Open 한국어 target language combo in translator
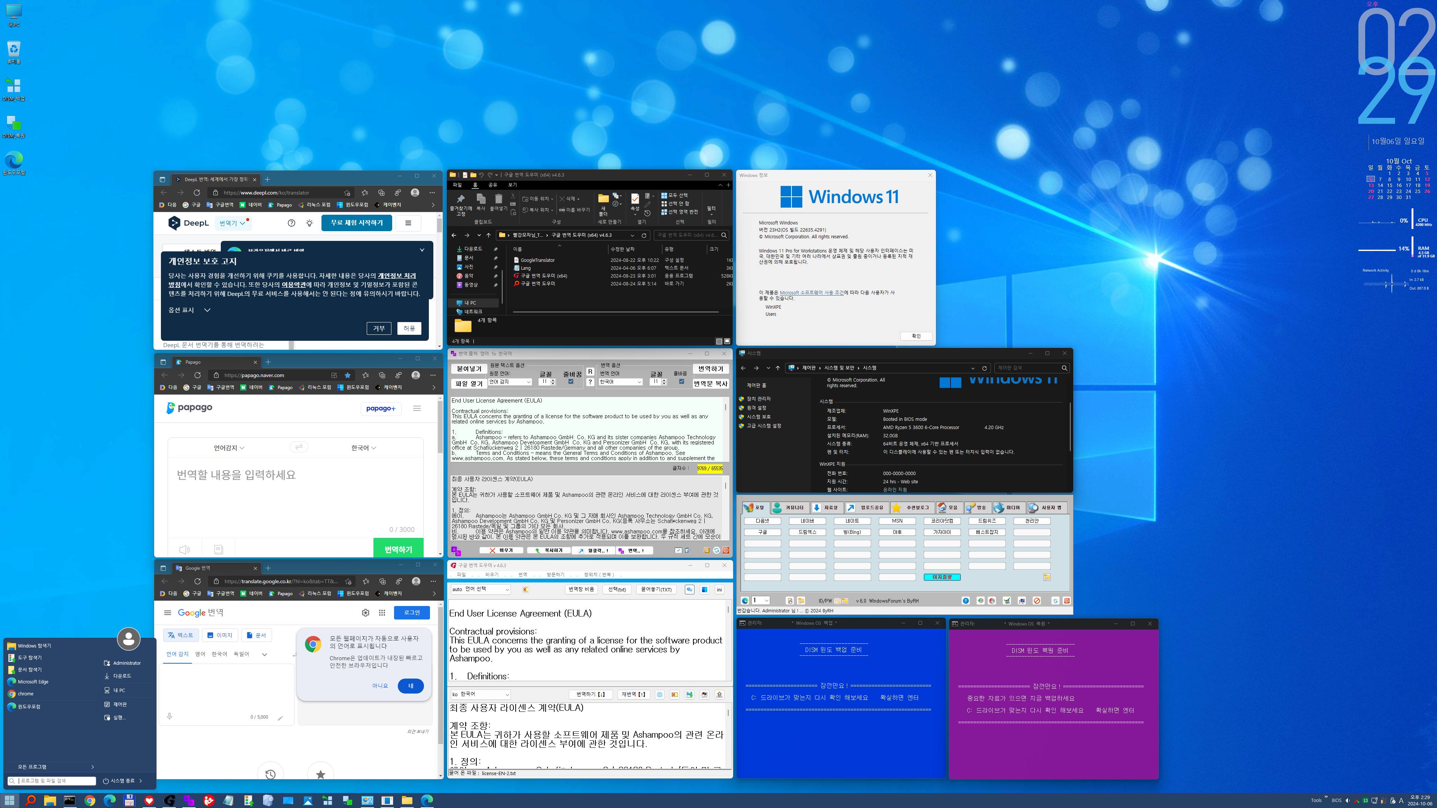 tap(620, 382)
